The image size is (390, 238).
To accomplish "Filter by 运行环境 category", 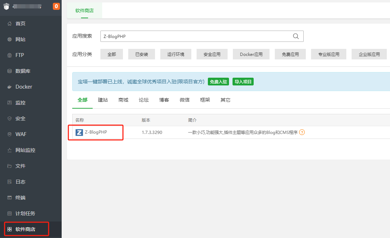I will [x=175, y=54].
